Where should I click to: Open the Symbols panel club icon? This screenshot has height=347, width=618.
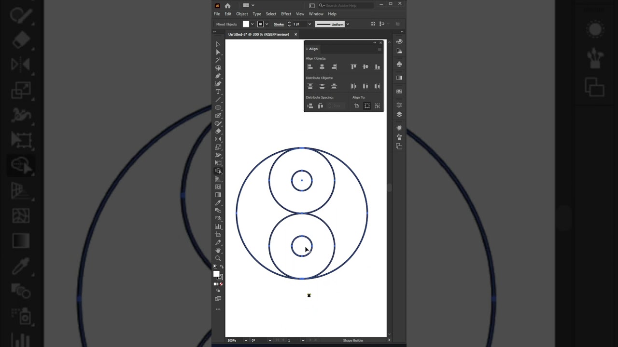399,64
